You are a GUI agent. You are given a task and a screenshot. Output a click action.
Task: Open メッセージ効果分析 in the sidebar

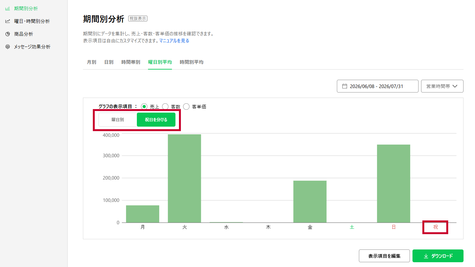pyautogui.click(x=32, y=47)
